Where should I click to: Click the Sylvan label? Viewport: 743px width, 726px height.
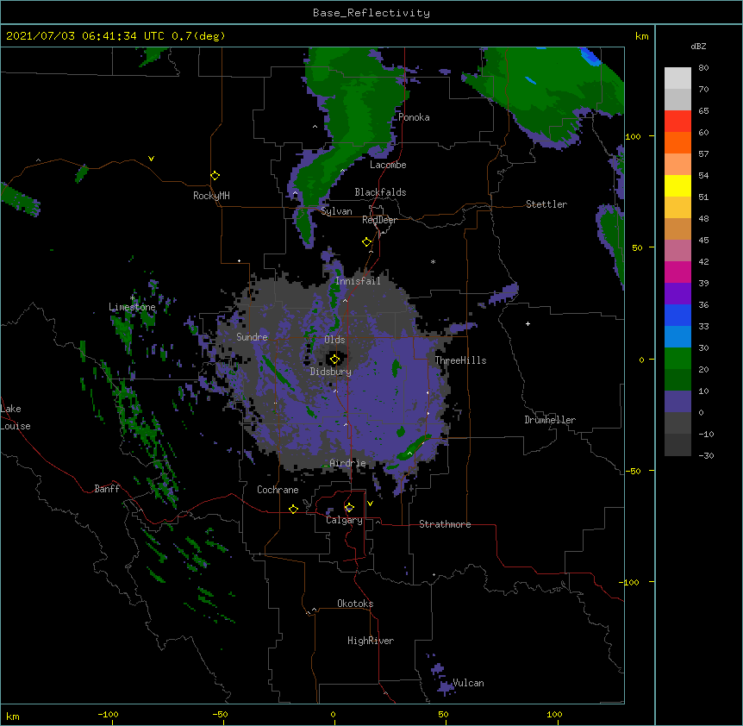(336, 211)
